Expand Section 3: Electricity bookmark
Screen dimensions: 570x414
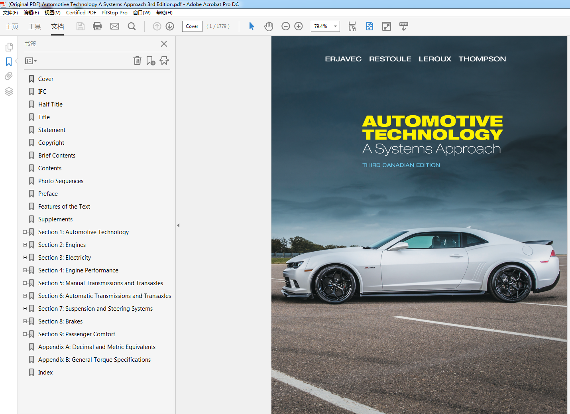pyautogui.click(x=25, y=257)
